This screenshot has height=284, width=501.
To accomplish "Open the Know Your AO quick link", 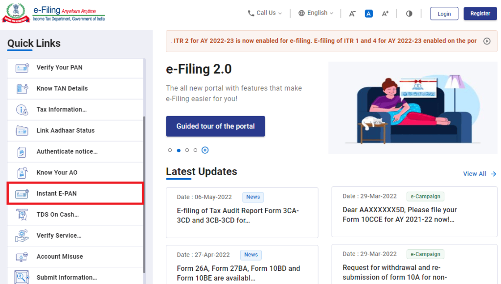I will click(75, 173).
